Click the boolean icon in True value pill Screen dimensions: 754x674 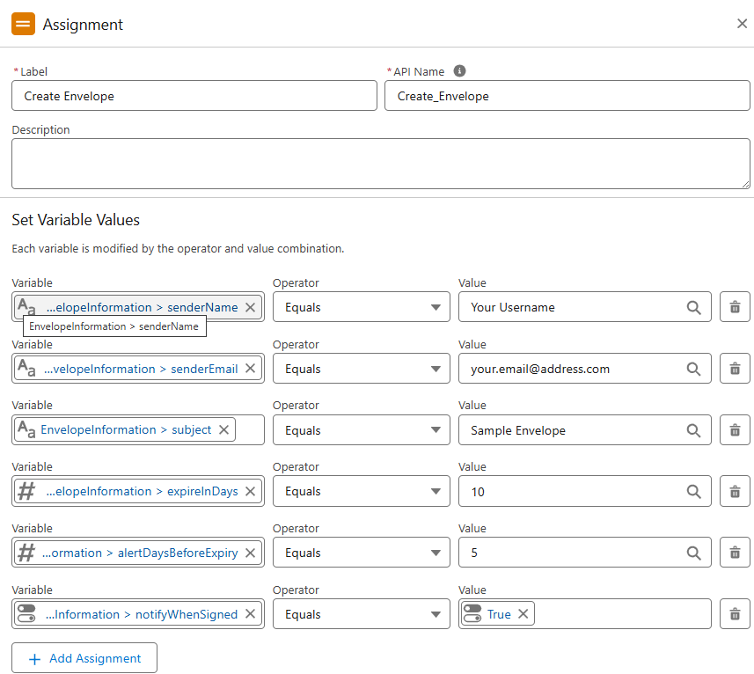click(x=472, y=613)
